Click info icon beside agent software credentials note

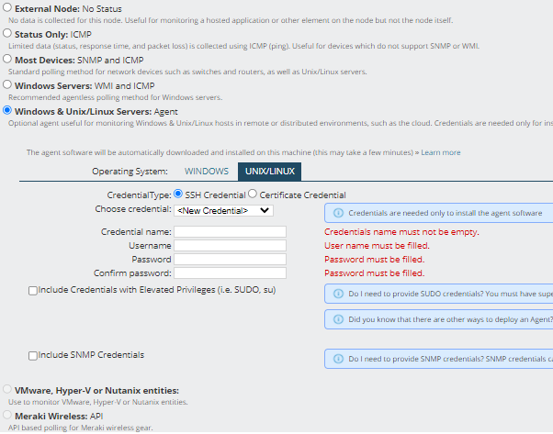pos(338,213)
